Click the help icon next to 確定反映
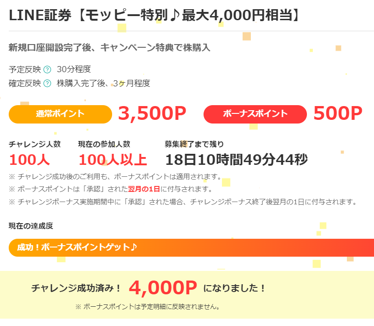Screen dimensions: 374x326 pyautogui.click(x=47, y=84)
